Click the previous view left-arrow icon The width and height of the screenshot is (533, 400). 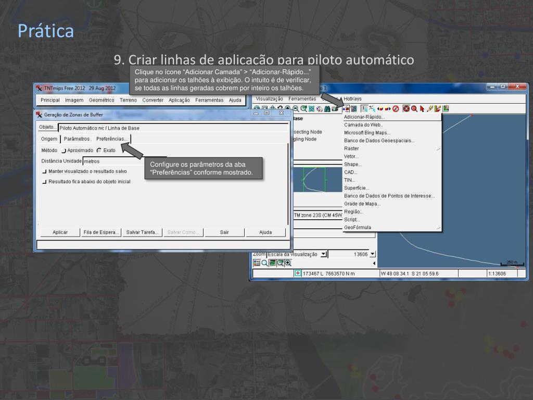tap(380, 109)
